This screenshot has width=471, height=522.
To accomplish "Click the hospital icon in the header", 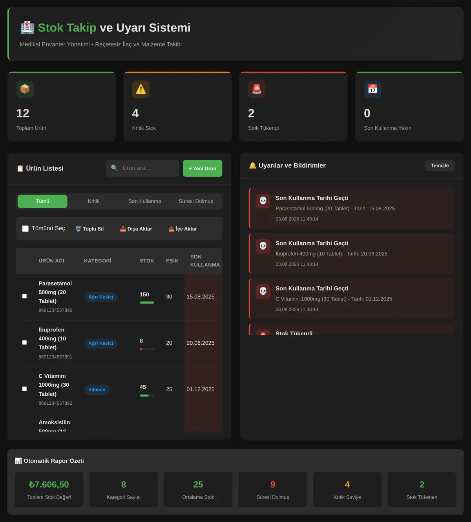I will 27,28.
